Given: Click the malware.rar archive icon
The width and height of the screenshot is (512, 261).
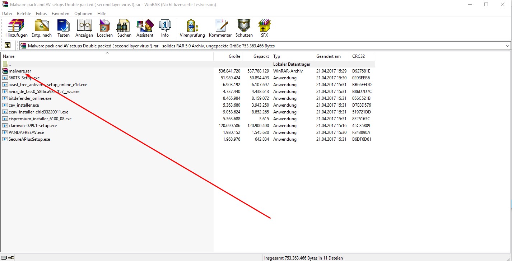Looking at the screenshot, I should coord(5,71).
